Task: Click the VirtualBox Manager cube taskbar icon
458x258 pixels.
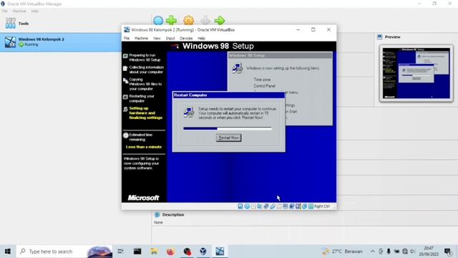Action: click(x=203, y=252)
